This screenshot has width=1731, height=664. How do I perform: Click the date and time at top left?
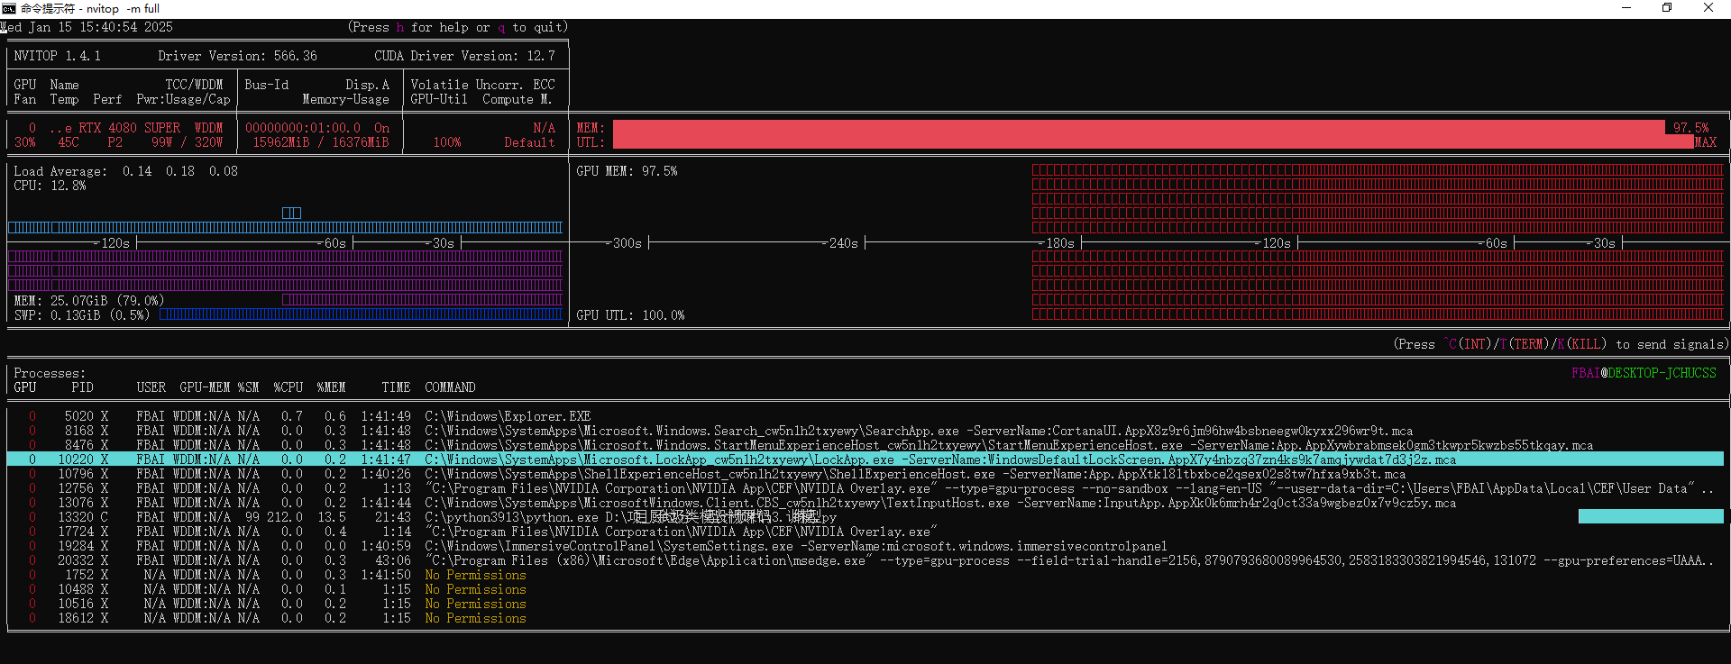(87, 27)
